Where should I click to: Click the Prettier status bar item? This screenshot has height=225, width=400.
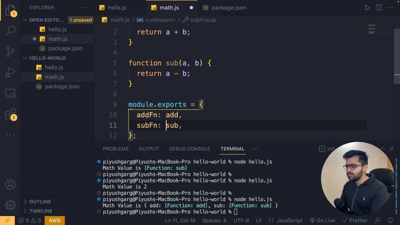click(x=355, y=221)
